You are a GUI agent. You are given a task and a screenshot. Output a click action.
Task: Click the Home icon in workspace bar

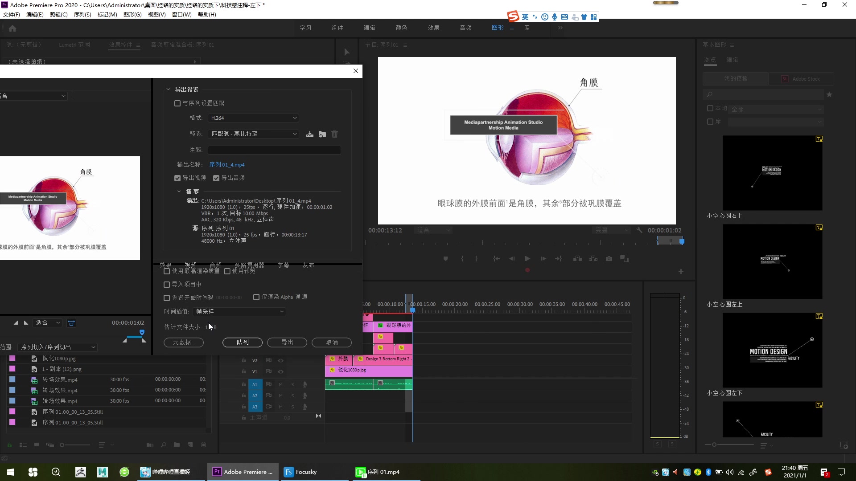click(x=12, y=29)
